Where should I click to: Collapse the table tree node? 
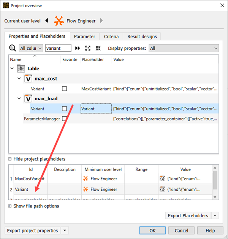point(12,68)
